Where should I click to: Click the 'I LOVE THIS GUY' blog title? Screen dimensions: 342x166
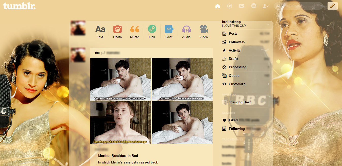(234, 26)
